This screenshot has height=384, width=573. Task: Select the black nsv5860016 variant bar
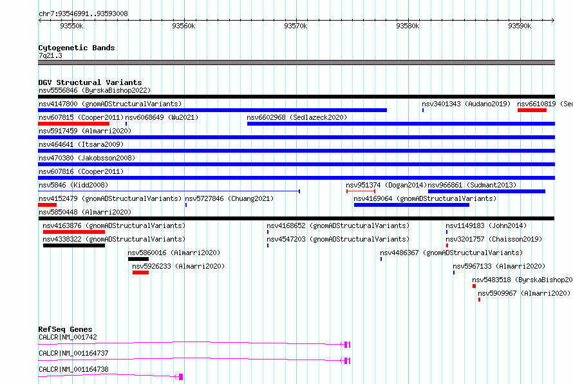(138, 259)
